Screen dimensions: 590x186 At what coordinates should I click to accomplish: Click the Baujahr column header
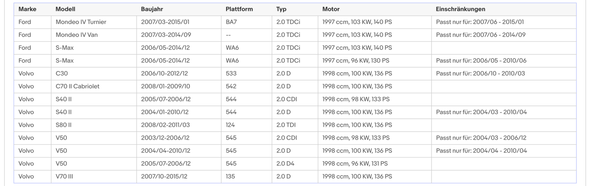(152, 9)
